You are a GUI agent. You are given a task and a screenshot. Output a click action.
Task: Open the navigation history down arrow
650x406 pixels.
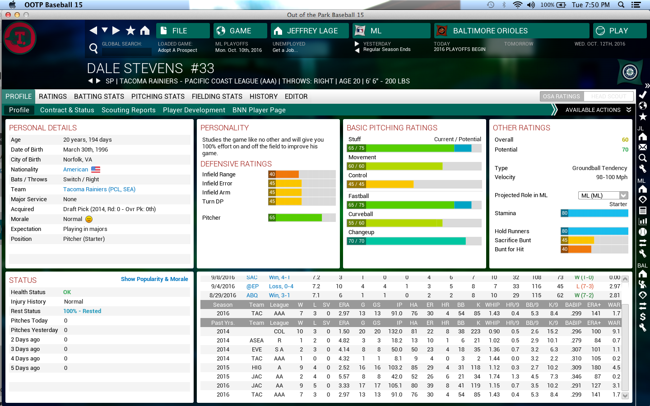coord(105,30)
